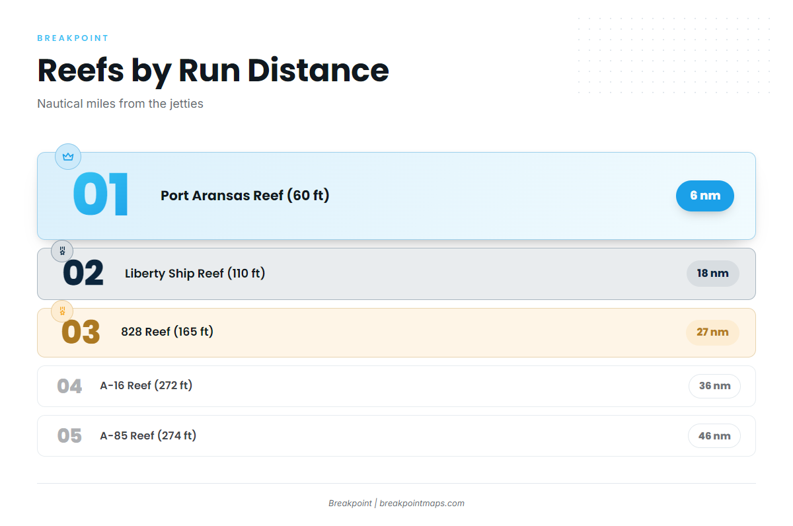The image size is (793, 526).
Task: Click the "A-85 Reef (274 ft)" name
Action: [148, 435]
